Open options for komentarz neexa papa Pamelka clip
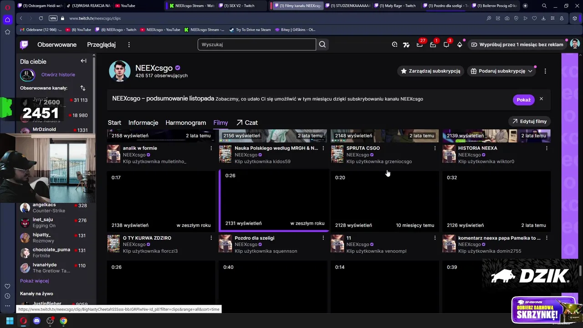 (x=547, y=238)
